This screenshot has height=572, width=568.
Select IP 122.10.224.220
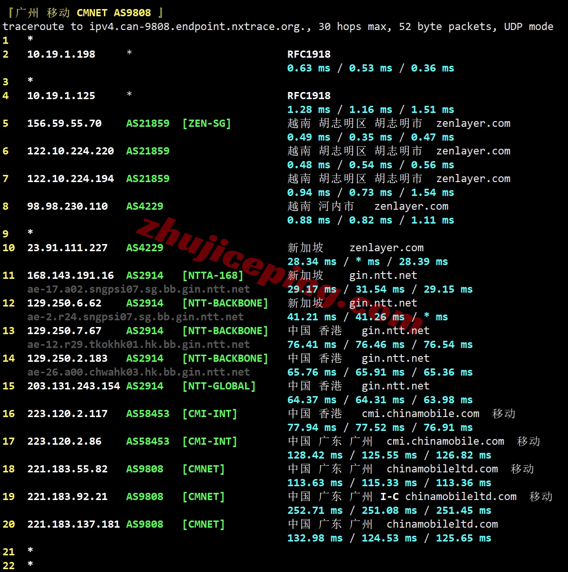click(71, 151)
